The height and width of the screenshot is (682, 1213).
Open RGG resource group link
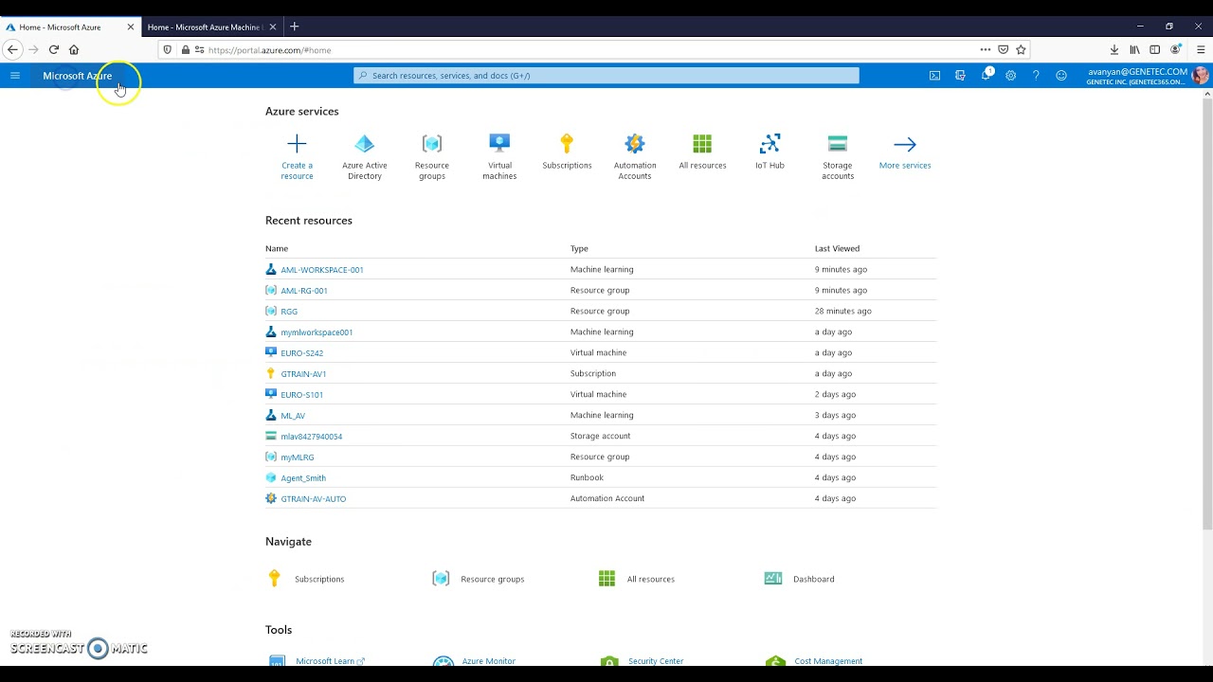click(x=289, y=312)
